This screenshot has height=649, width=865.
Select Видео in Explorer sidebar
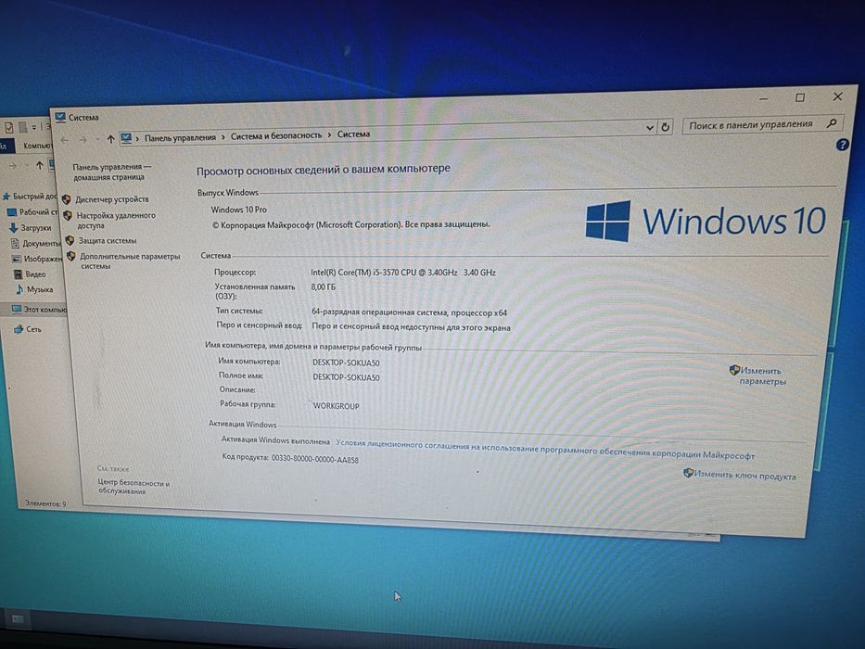point(30,274)
